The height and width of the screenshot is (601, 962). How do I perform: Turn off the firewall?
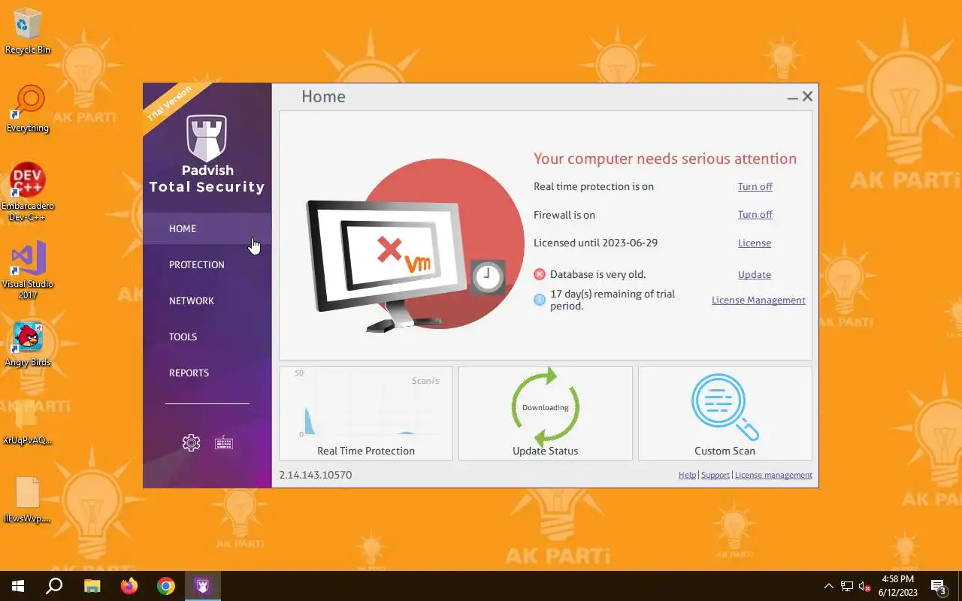[755, 214]
